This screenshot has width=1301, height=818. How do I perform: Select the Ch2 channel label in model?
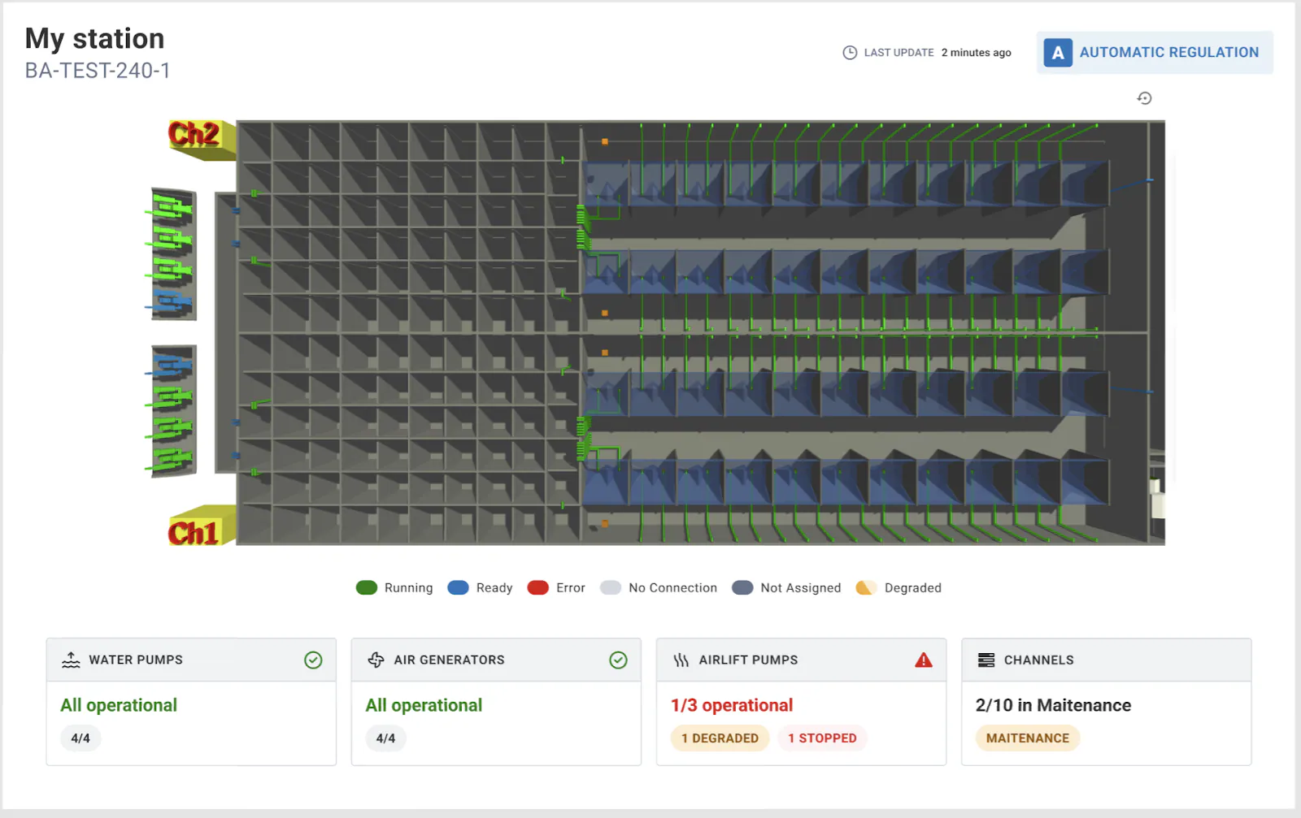(x=194, y=134)
